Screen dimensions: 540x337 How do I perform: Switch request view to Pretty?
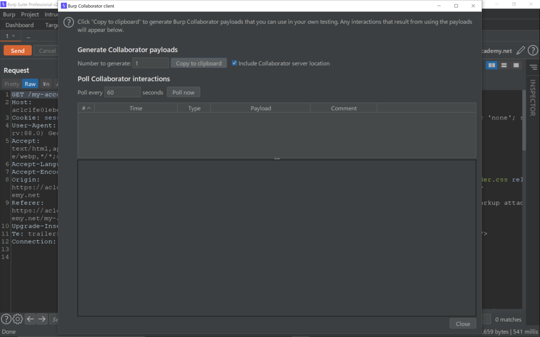point(12,84)
